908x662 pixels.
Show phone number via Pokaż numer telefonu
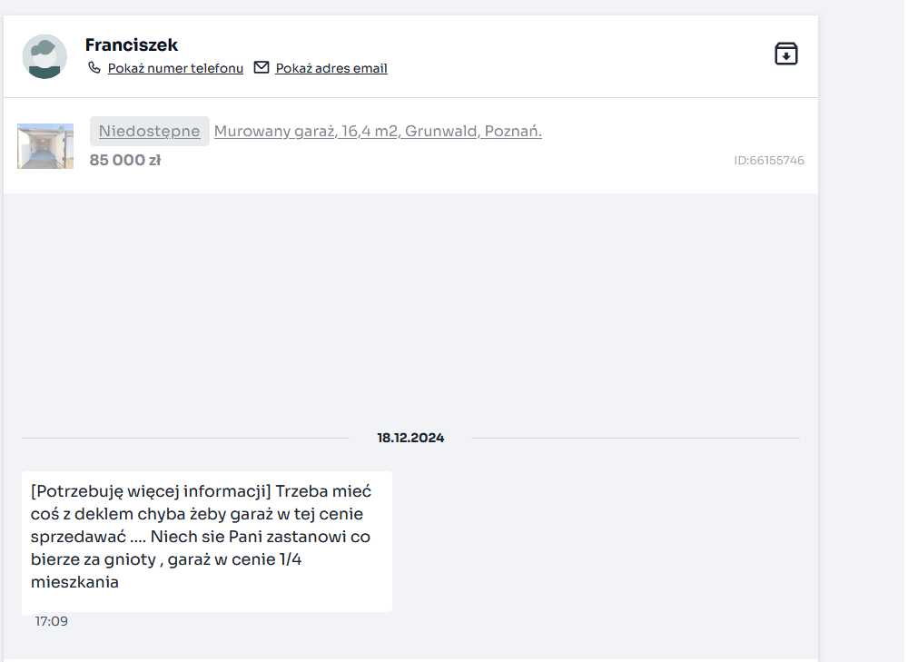(175, 68)
